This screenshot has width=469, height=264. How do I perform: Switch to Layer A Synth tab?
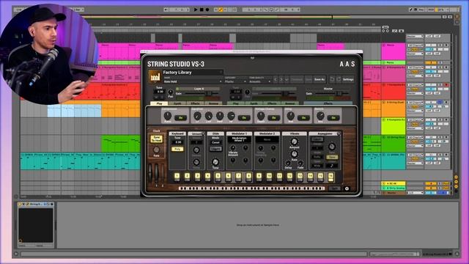[177, 103]
